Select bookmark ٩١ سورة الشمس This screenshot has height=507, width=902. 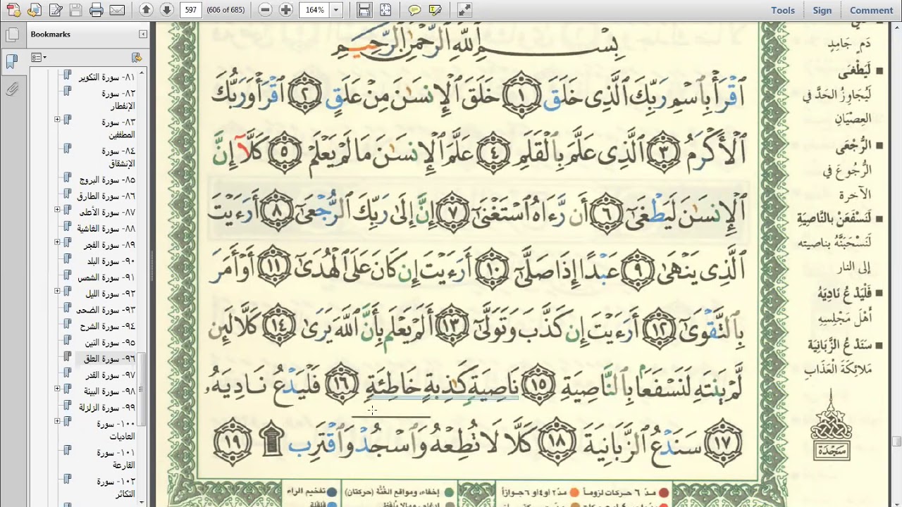click(x=106, y=277)
